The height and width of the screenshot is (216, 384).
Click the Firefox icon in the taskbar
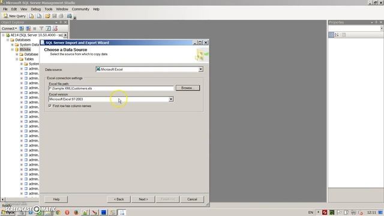(76, 212)
